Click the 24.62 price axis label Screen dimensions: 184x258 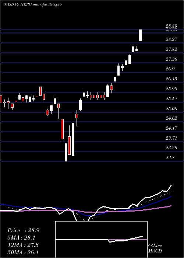[x=171, y=118]
